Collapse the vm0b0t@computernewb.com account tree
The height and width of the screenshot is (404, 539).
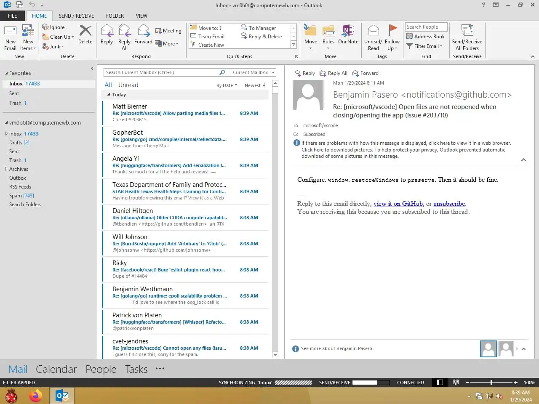coord(6,123)
